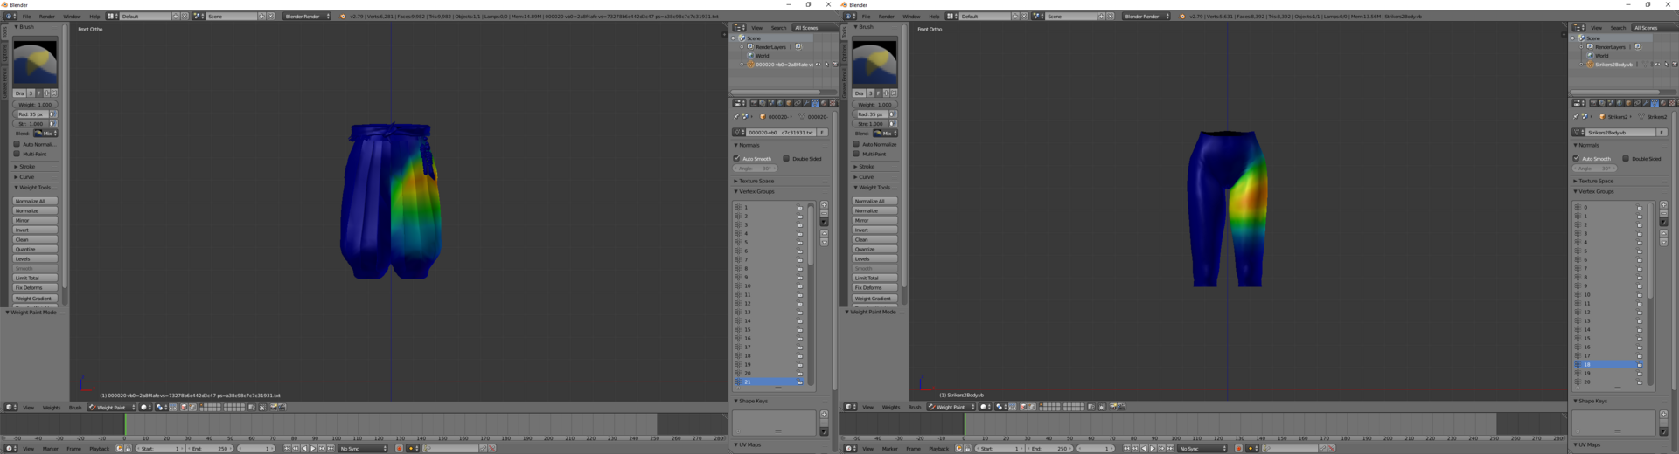The image size is (1679, 454).
Task: Click the Add vertex group plus icon in left window
Action: tap(824, 205)
